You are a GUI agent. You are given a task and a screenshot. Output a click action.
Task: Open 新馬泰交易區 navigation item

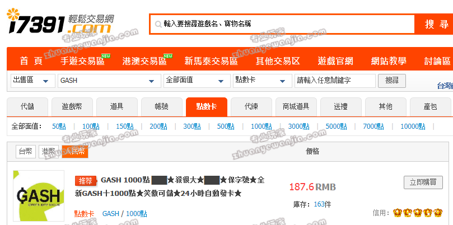click(x=211, y=61)
